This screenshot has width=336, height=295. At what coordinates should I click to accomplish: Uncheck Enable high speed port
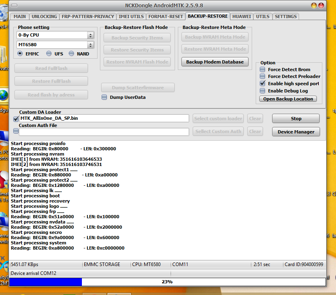tap(262, 84)
